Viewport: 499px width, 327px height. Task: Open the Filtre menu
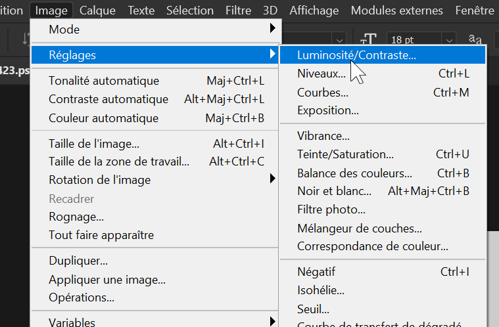point(238,11)
